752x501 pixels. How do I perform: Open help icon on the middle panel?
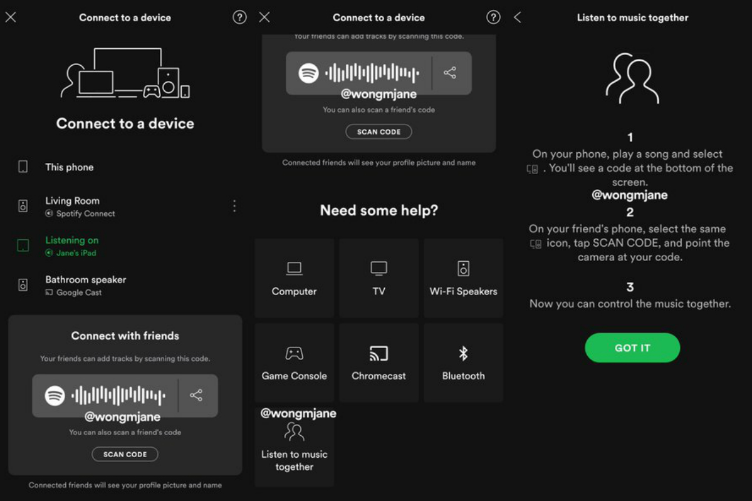[494, 18]
